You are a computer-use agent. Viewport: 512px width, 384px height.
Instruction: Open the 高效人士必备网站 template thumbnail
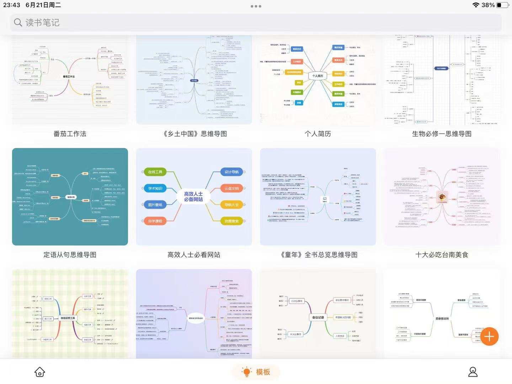[x=194, y=197]
